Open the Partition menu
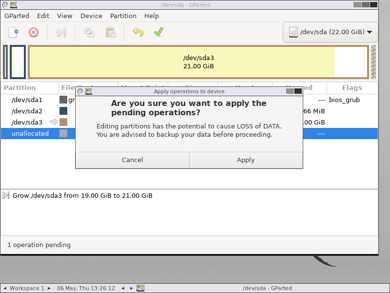The image size is (390, 293). point(123,16)
